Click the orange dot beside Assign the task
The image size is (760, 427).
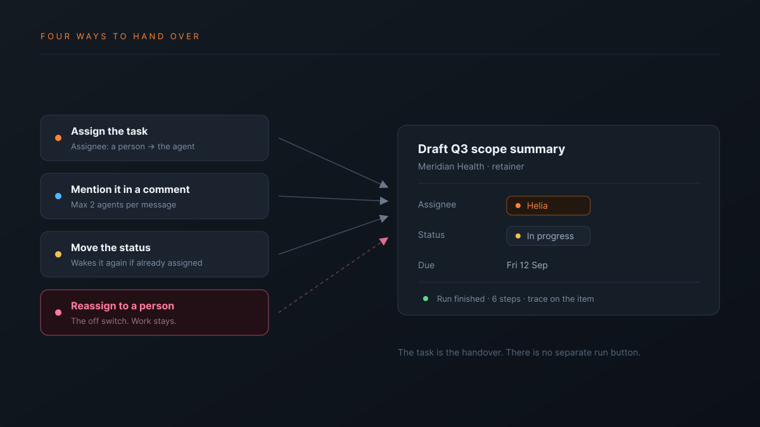58,138
